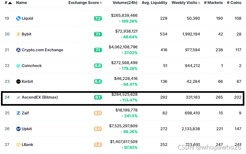Click the Exchange Score info icon
246x154 pixels.
101,3
